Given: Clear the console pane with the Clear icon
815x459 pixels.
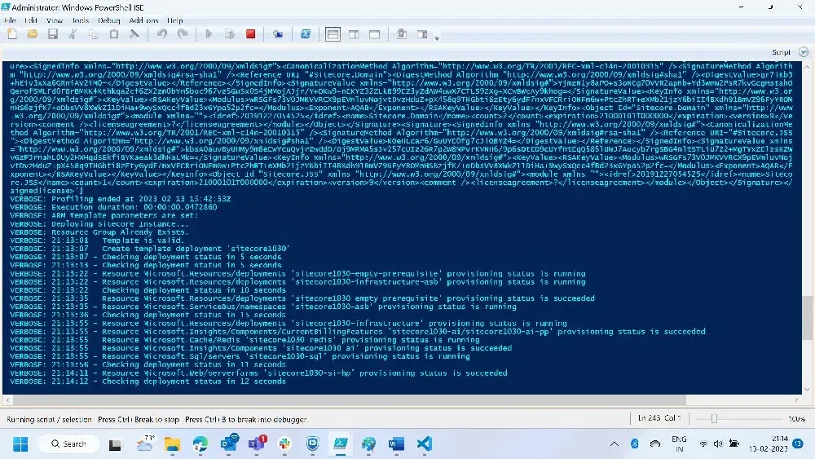Looking at the screenshot, I should (134, 34).
